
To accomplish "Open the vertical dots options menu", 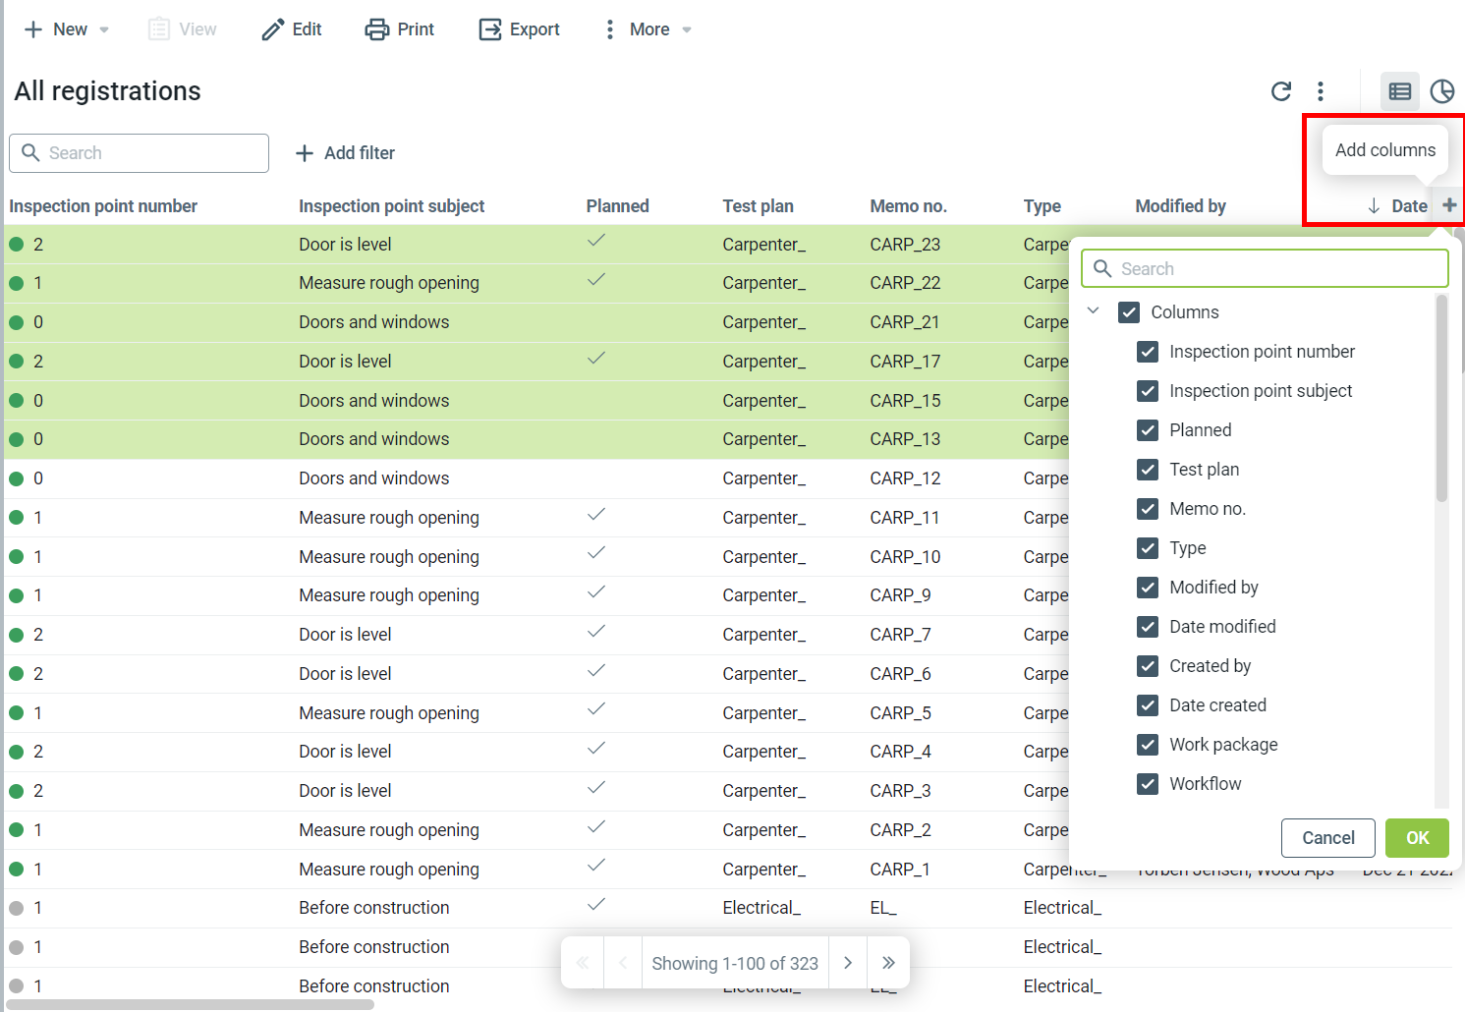I will click(x=1321, y=91).
